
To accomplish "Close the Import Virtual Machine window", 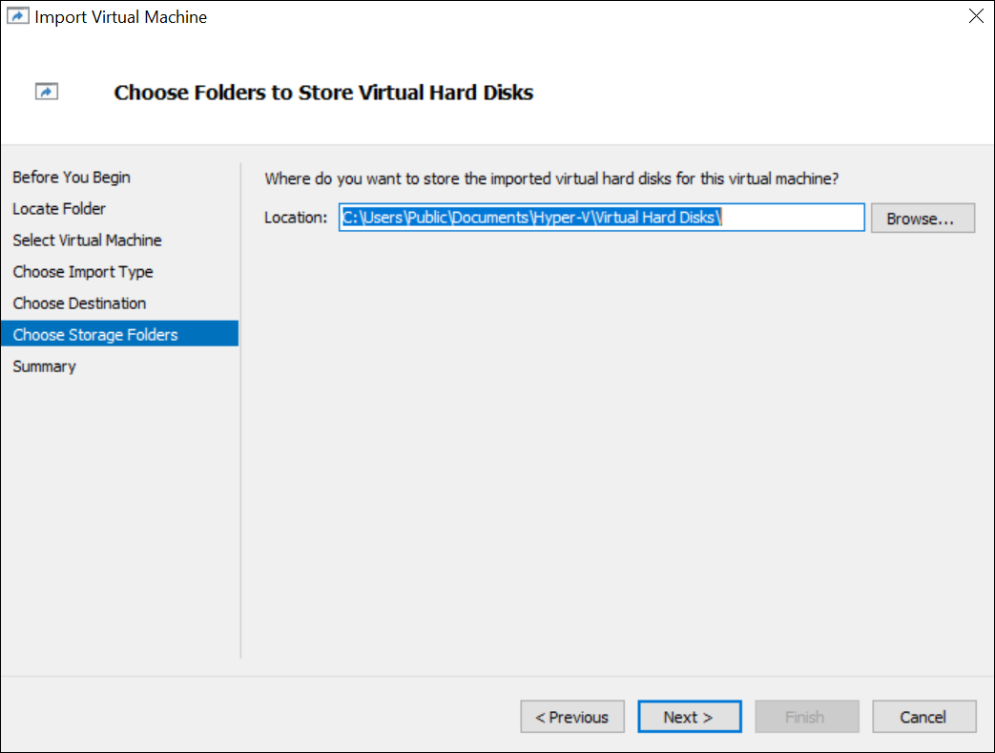I will 975,17.
